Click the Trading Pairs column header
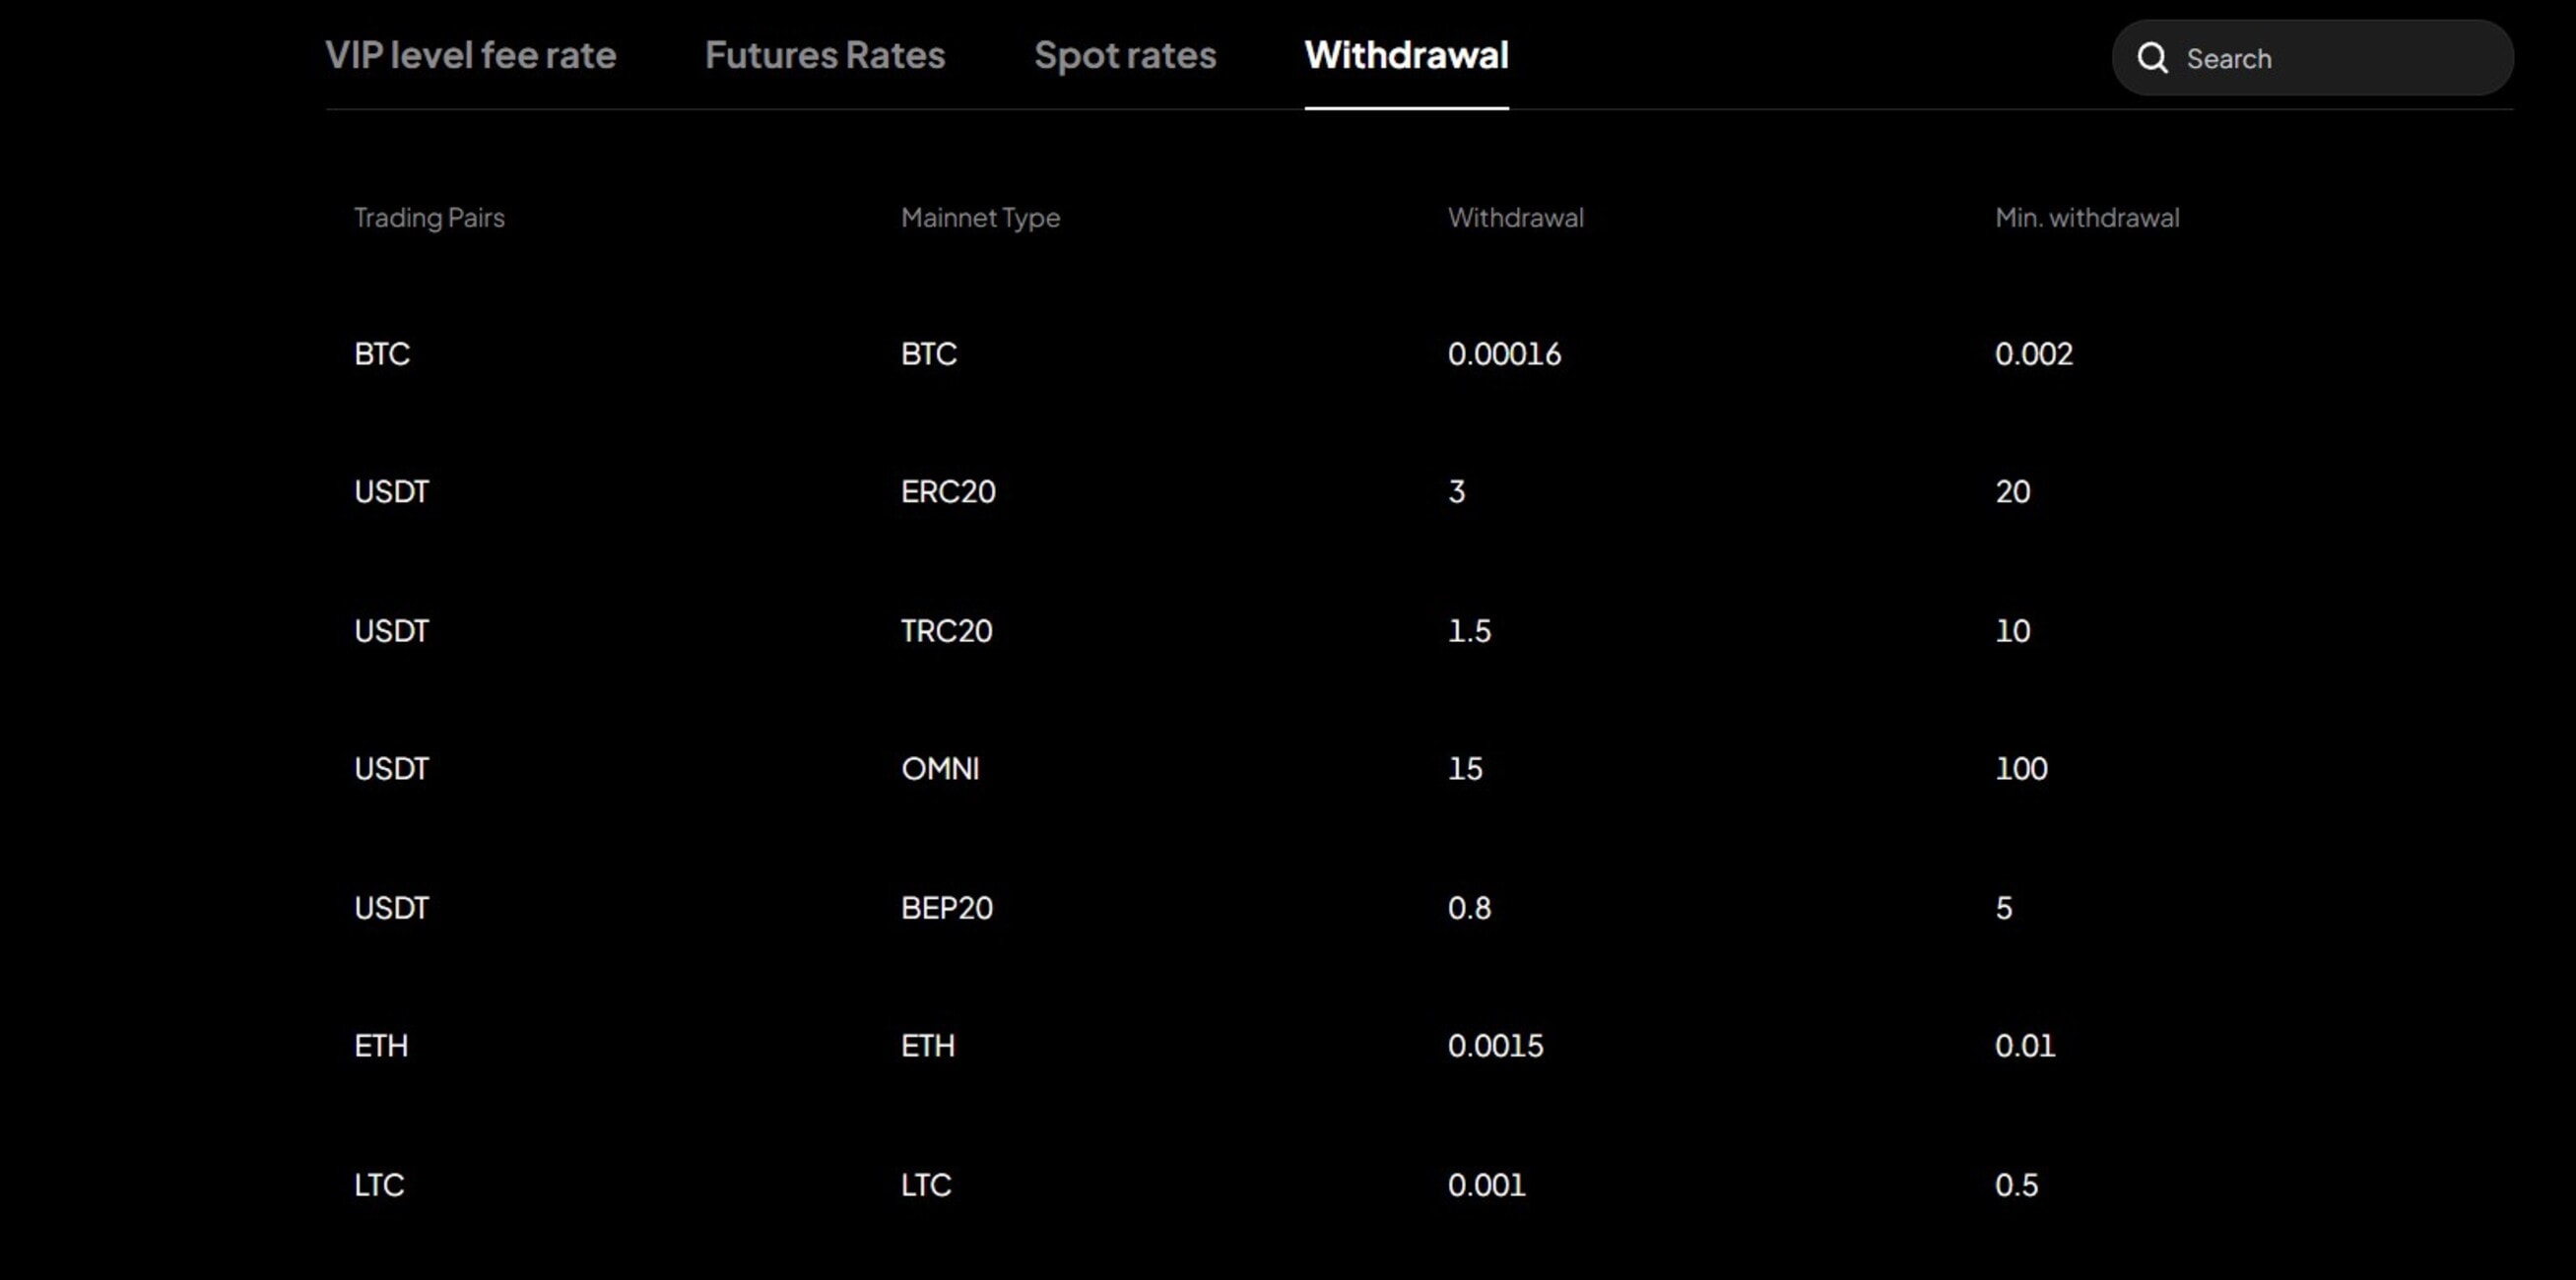This screenshot has height=1280, width=2576. click(429, 218)
